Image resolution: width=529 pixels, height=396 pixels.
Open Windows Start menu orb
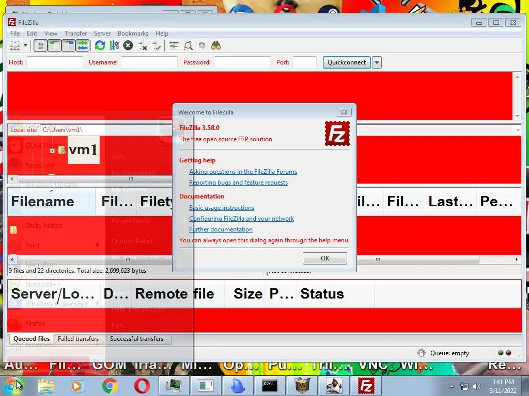click(14, 386)
